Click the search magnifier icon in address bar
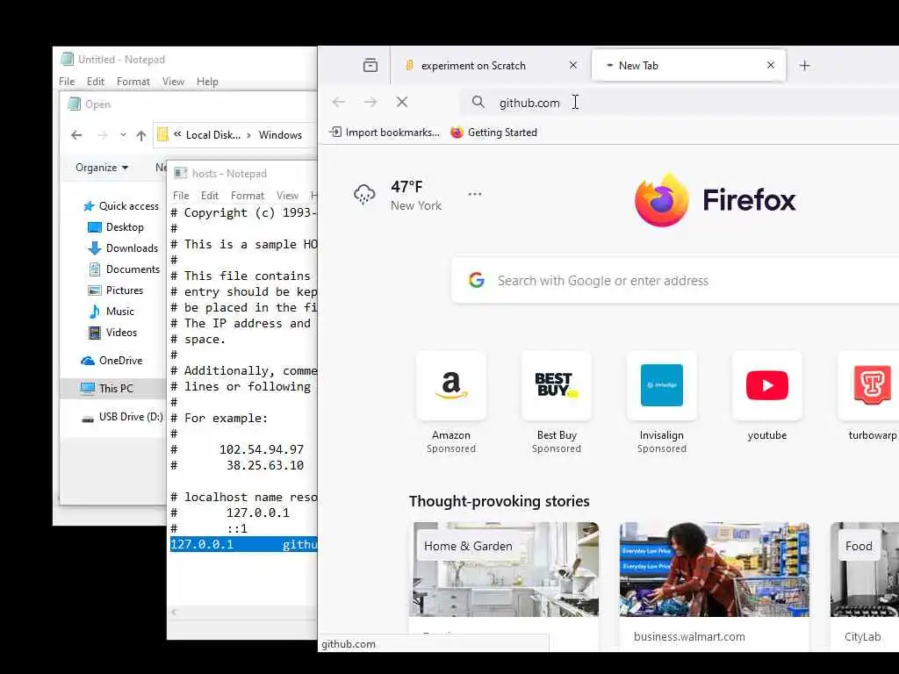 coord(478,102)
